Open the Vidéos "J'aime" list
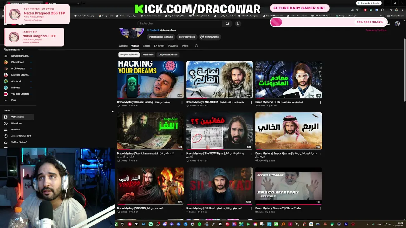 [x=19, y=142]
